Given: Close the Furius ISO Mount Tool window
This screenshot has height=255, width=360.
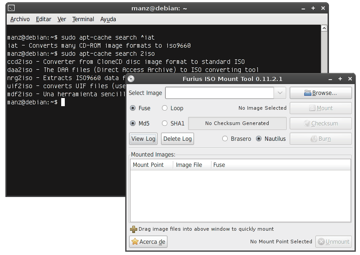Looking at the screenshot, I should click(350, 79).
